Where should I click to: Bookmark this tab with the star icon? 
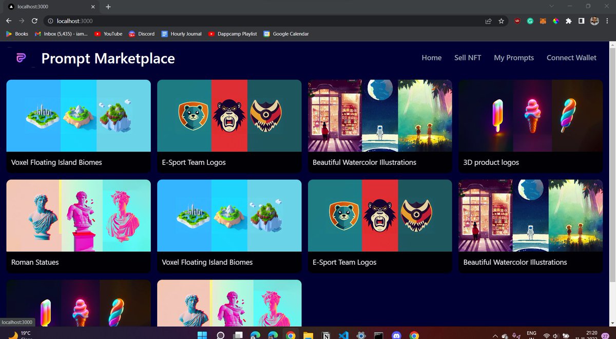pos(501,21)
